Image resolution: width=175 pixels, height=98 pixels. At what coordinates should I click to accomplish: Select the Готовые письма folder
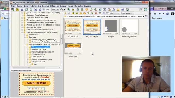pos(38,57)
